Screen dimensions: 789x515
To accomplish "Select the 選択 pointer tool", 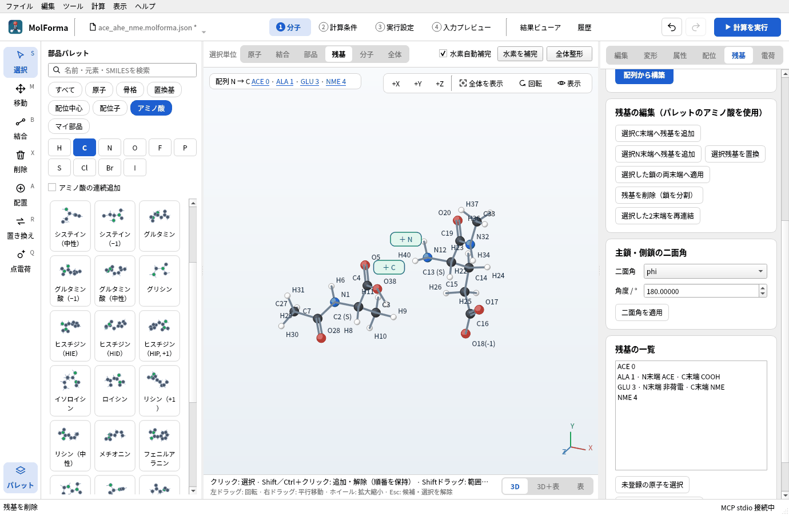I will (x=21, y=62).
